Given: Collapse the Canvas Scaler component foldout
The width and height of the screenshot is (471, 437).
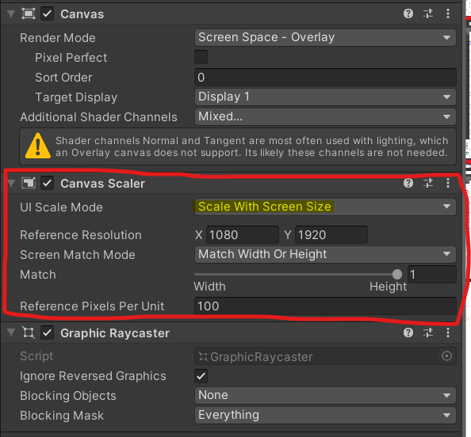Looking at the screenshot, I should [11, 183].
